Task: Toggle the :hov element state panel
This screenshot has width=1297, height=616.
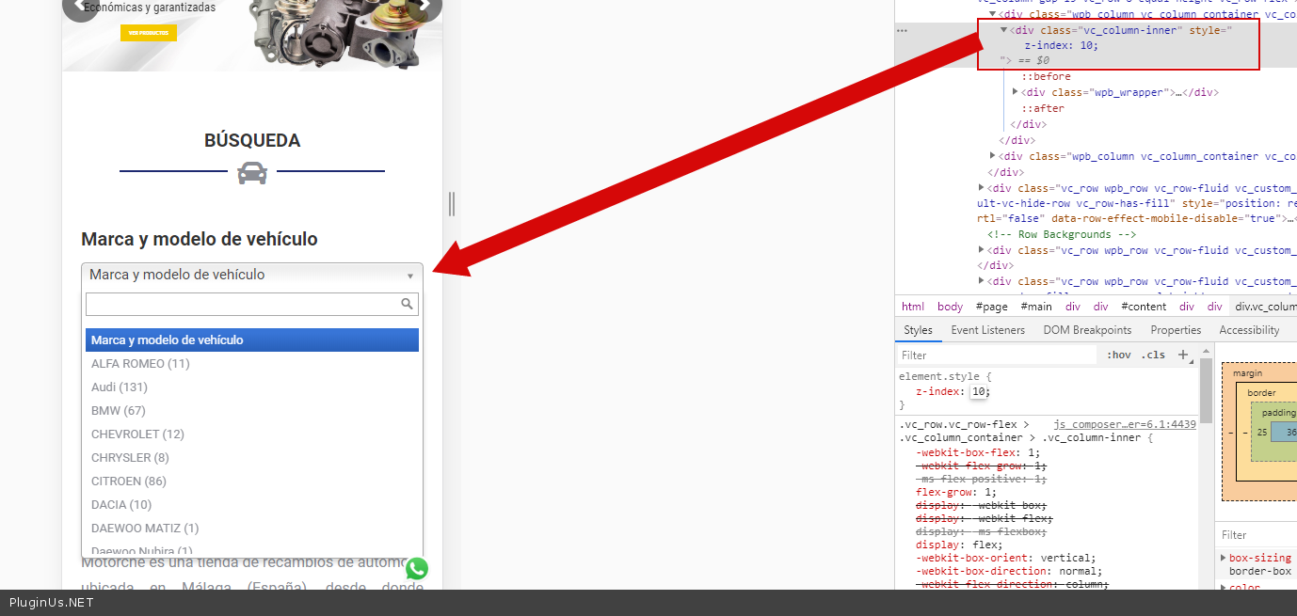Action: pos(1119,355)
